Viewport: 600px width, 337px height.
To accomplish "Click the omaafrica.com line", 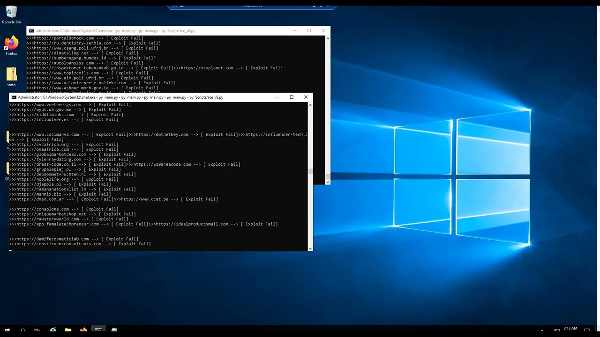I will (64, 149).
